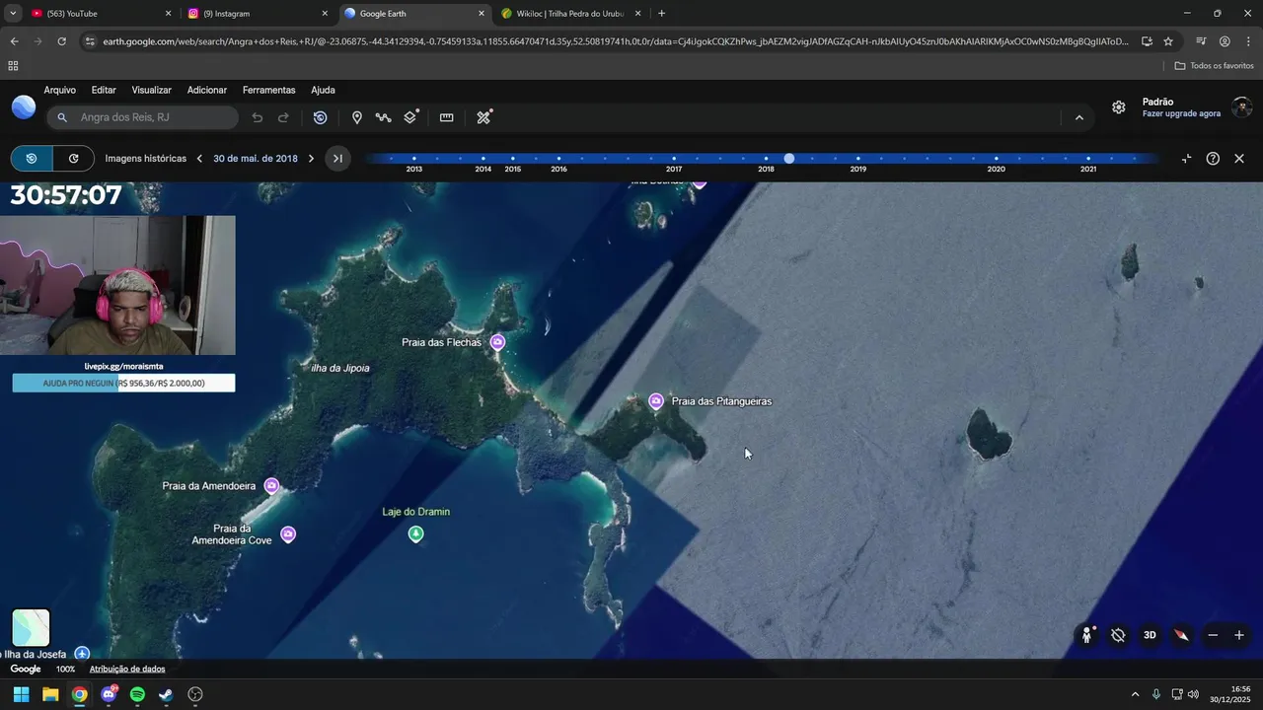Open Google Earth settings gear

pos(1119,107)
